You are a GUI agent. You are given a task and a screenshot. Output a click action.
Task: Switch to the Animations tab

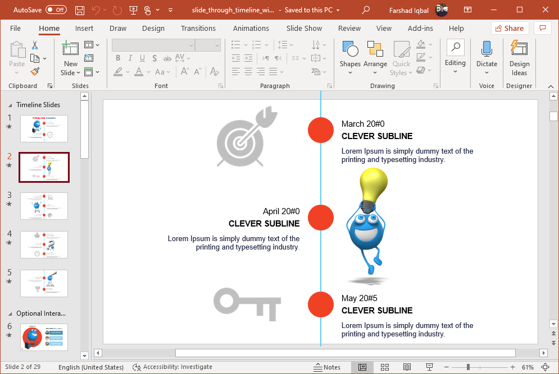[x=251, y=28]
